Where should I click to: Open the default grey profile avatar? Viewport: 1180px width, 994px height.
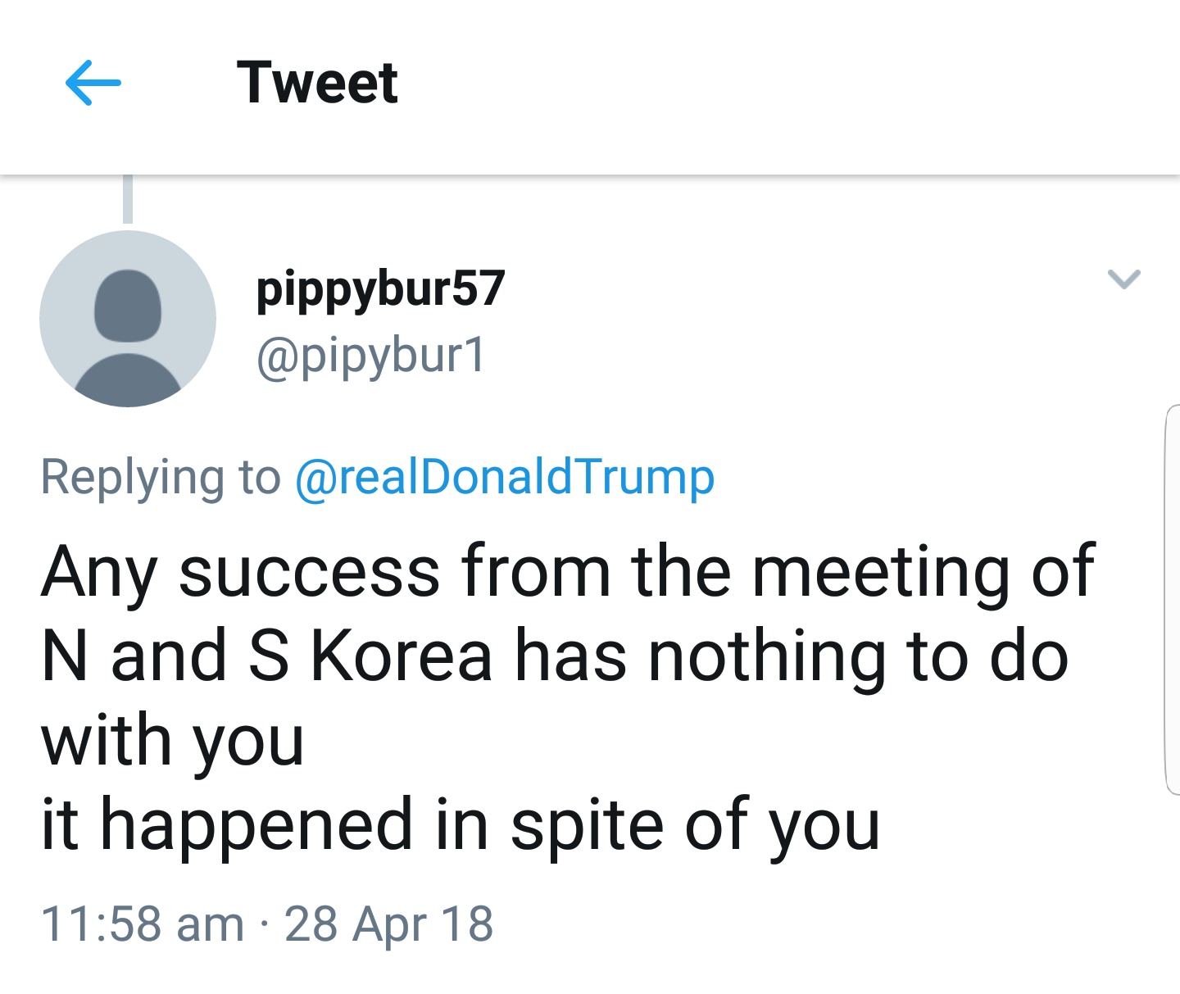[x=128, y=319]
